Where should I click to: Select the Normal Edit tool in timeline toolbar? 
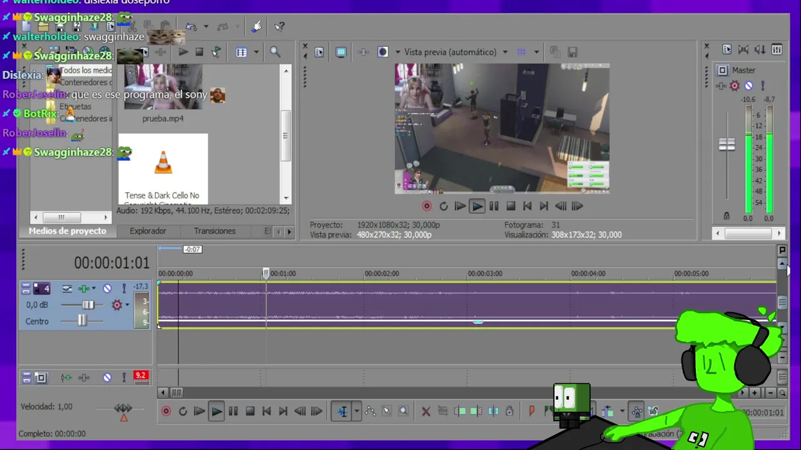tap(342, 411)
